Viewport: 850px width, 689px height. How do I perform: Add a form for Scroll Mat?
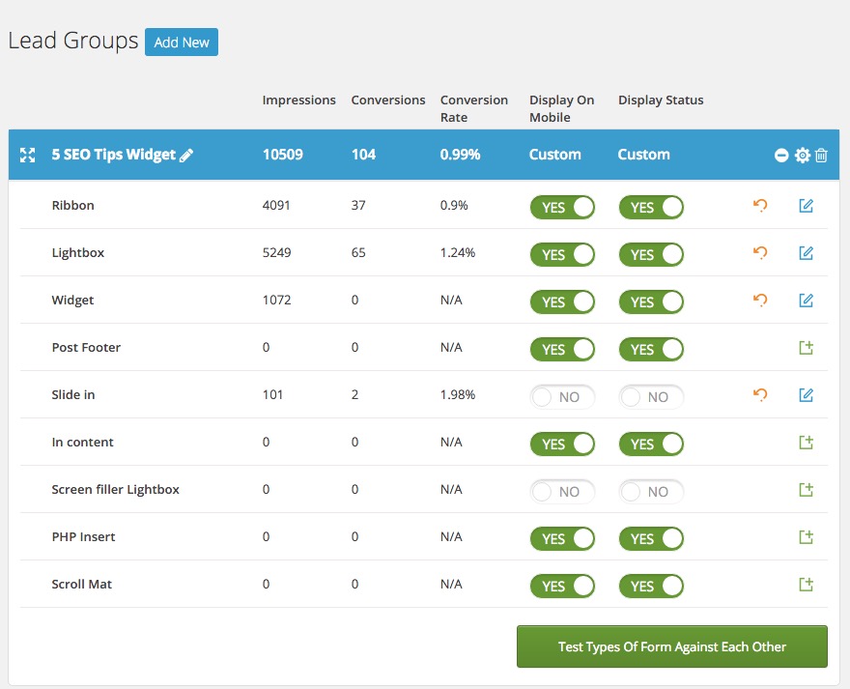[807, 585]
